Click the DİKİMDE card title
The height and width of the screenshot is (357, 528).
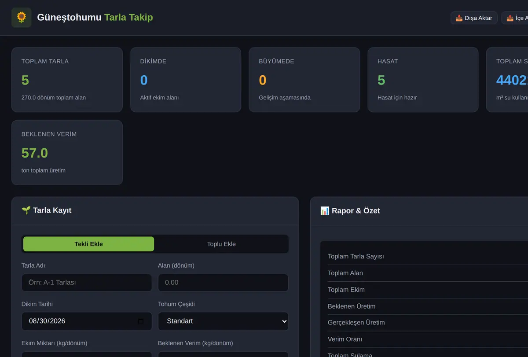[153, 61]
